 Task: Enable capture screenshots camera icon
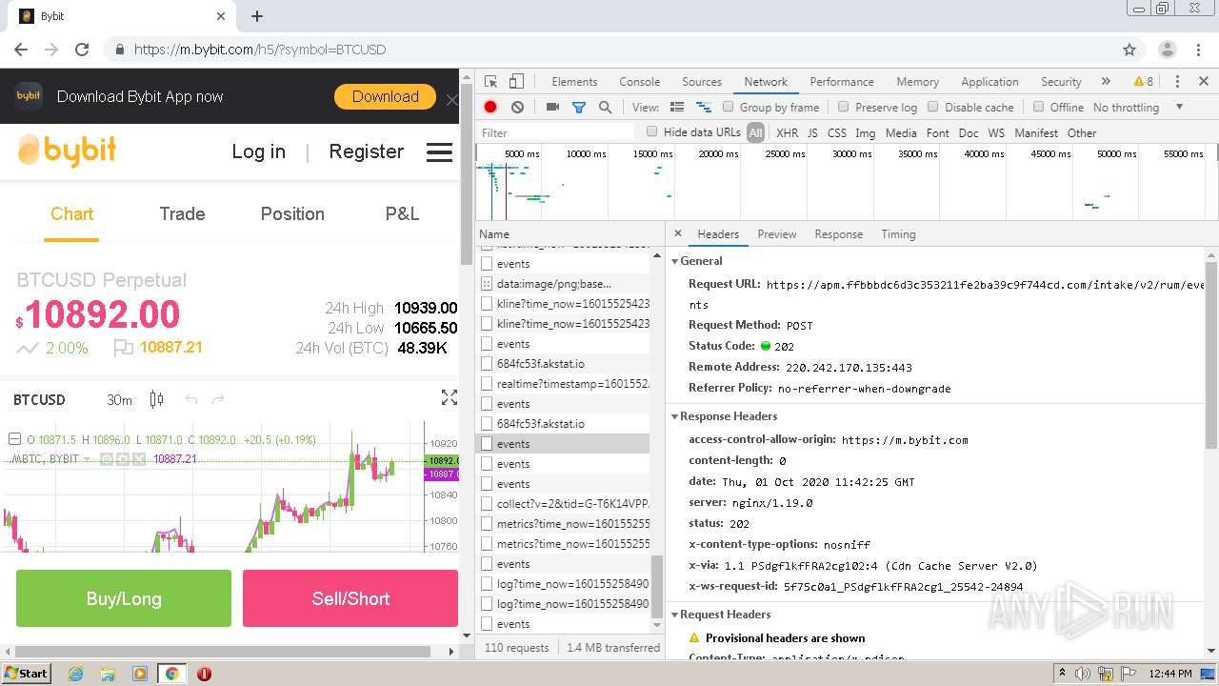(552, 108)
